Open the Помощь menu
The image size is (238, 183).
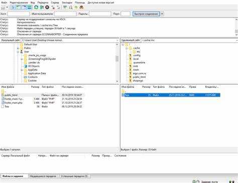click(x=80, y=3)
